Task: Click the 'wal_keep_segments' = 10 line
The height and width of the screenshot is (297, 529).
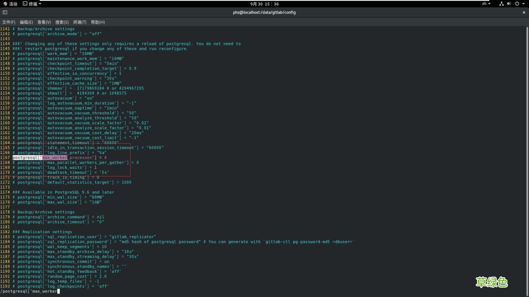Action: coord(60,247)
